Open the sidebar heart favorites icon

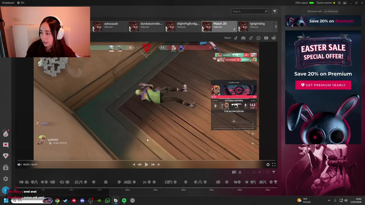(x=6, y=145)
